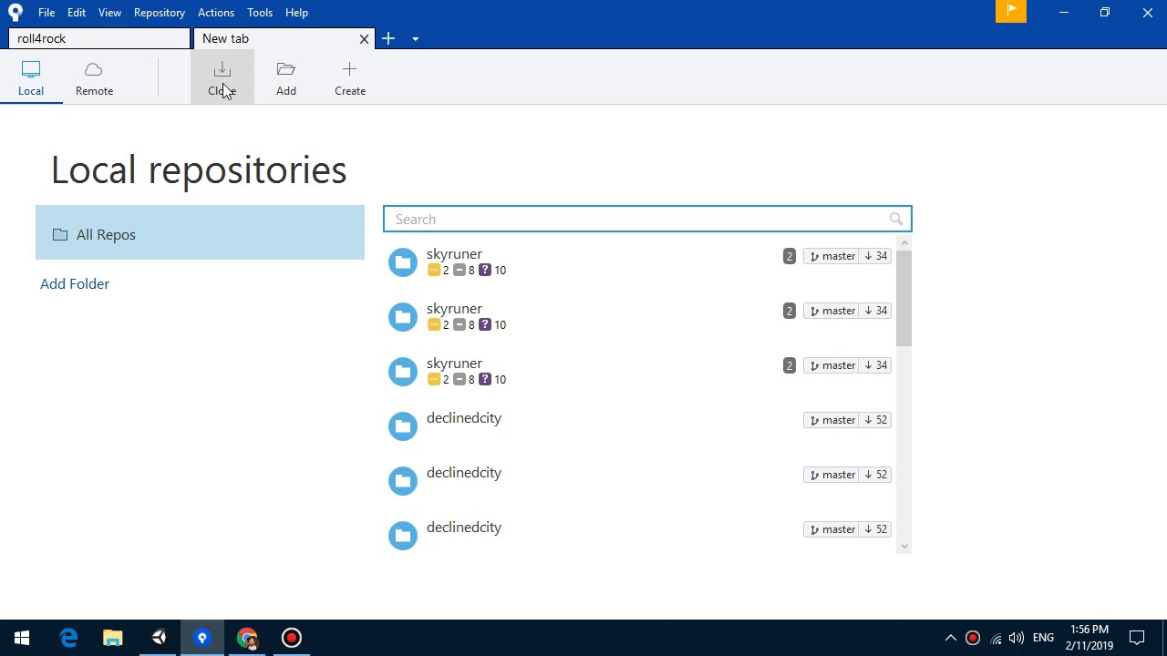Create a new repository with Create
The height and width of the screenshot is (656, 1167).
pyautogui.click(x=350, y=78)
